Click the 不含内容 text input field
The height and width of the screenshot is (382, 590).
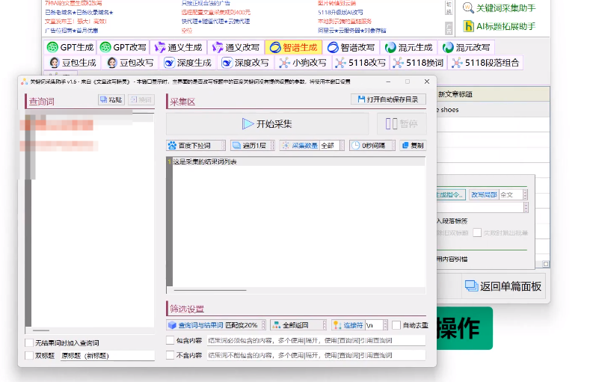click(x=316, y=355)
